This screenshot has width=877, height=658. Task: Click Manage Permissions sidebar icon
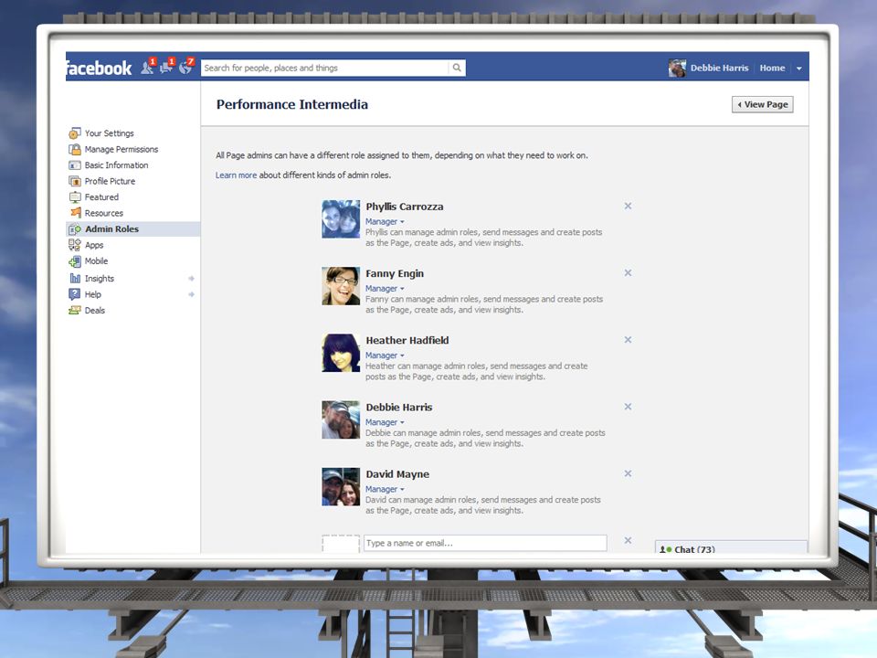[x=74, y=149]
